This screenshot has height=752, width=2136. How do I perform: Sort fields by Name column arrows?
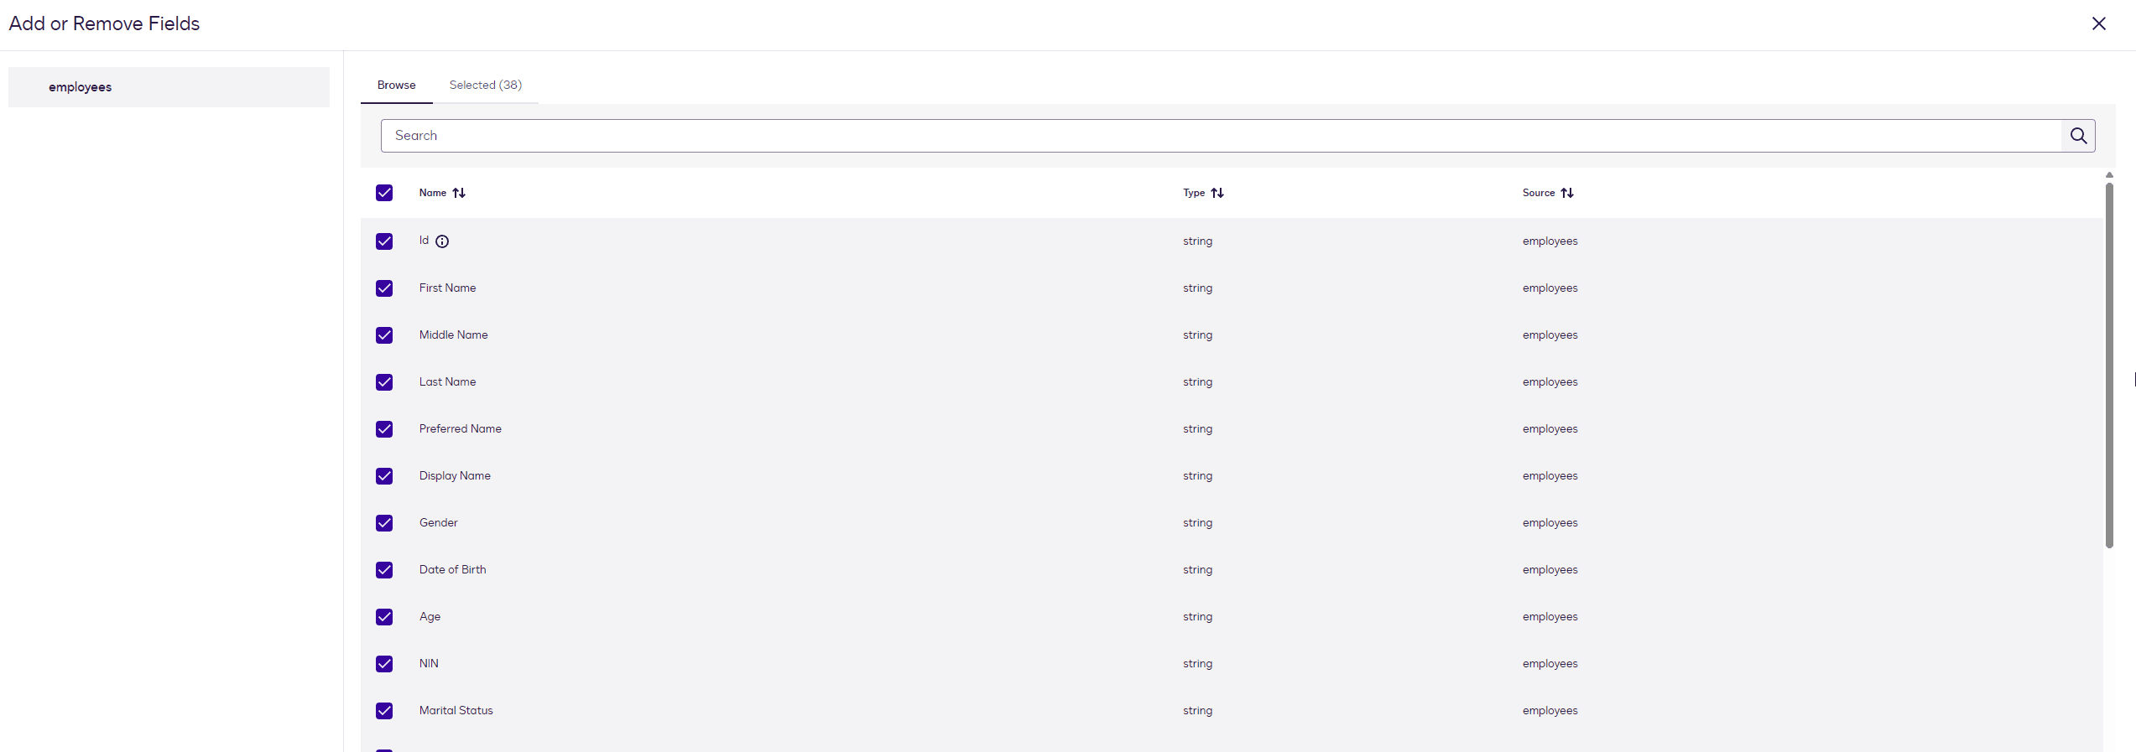[x=459, y=193]
